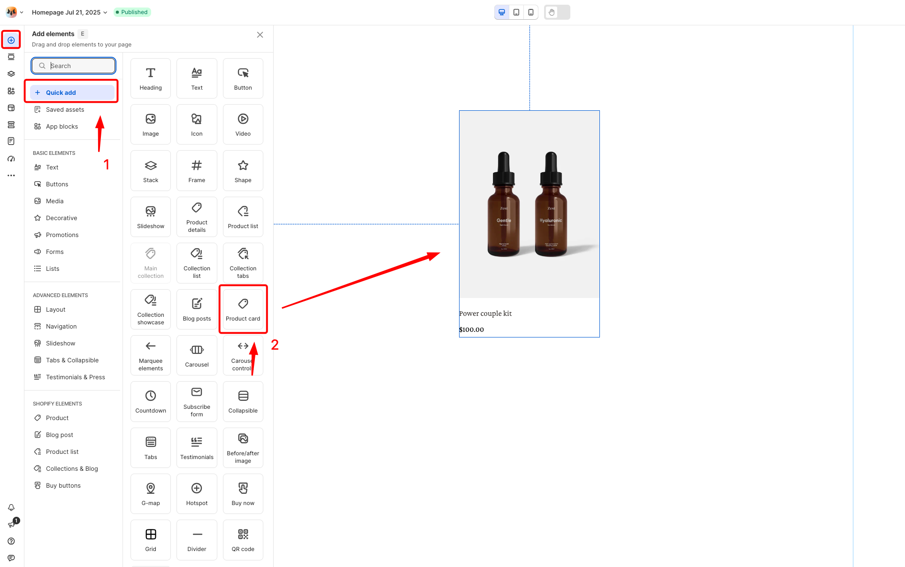
Task: Switch to mobile preview mode
Action: point(531,12)
